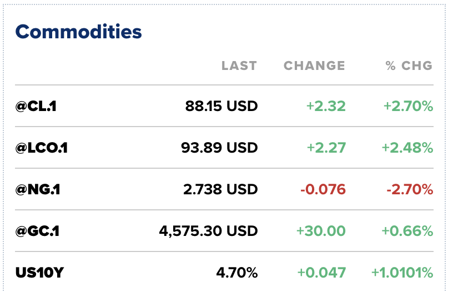The height and width of the screenshot is (292, 453).
Task: Select the LAST column header
Action: (239, 66)
